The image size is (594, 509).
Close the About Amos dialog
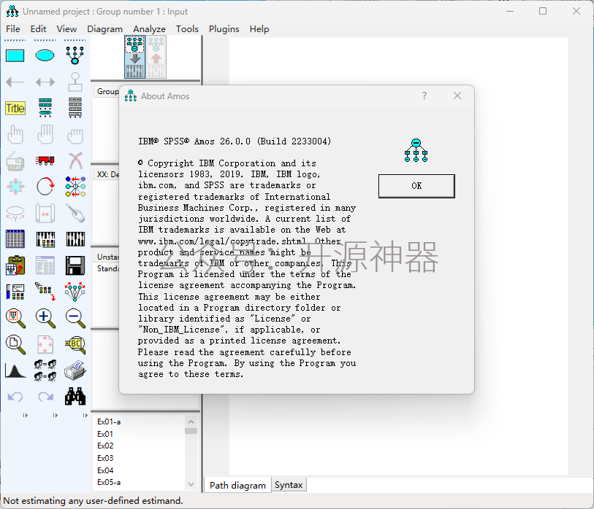click(x=457, y=96)
